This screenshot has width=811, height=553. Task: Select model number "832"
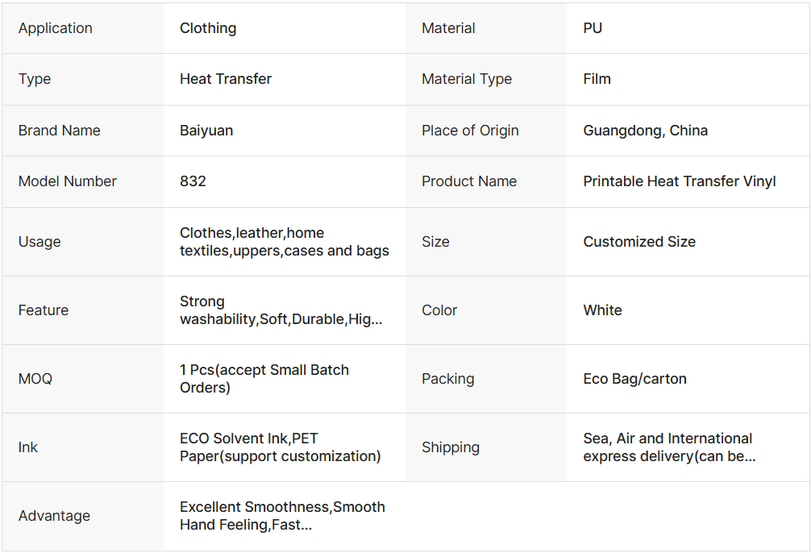click(193, 181)
